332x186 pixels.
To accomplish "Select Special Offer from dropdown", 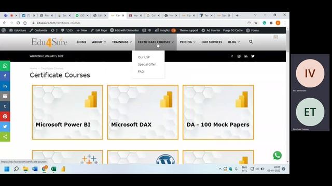I will (147, 64).
